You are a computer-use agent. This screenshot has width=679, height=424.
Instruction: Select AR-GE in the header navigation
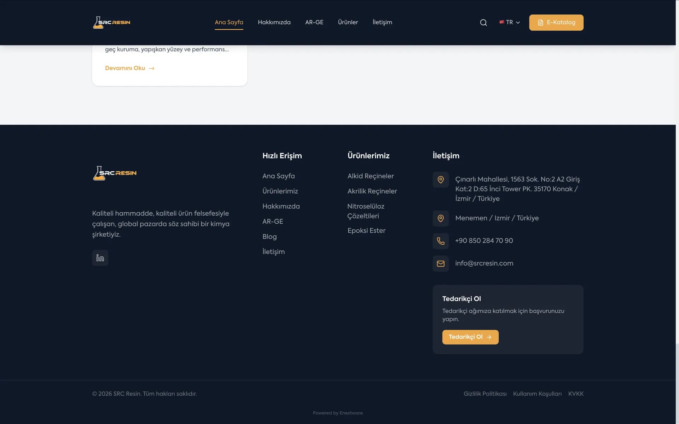314,22
